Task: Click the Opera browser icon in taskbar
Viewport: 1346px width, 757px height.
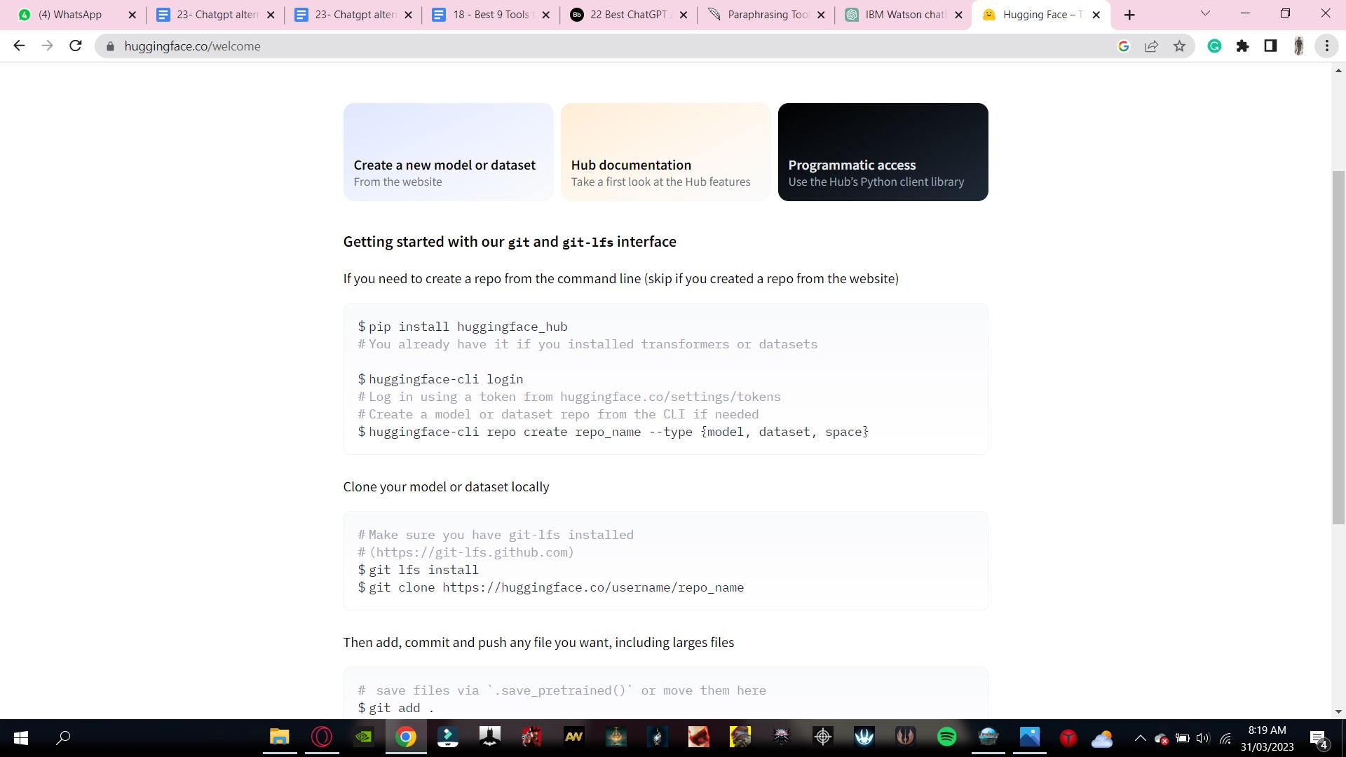Action: (x=322, y=737)
